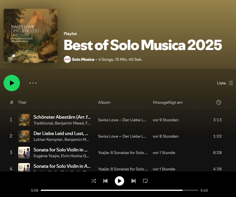Image resolution: width=236 pixels, height=197 pixels.
Task: Open the Swiss Love album link of track 2
Action: (x=122, y=136)
